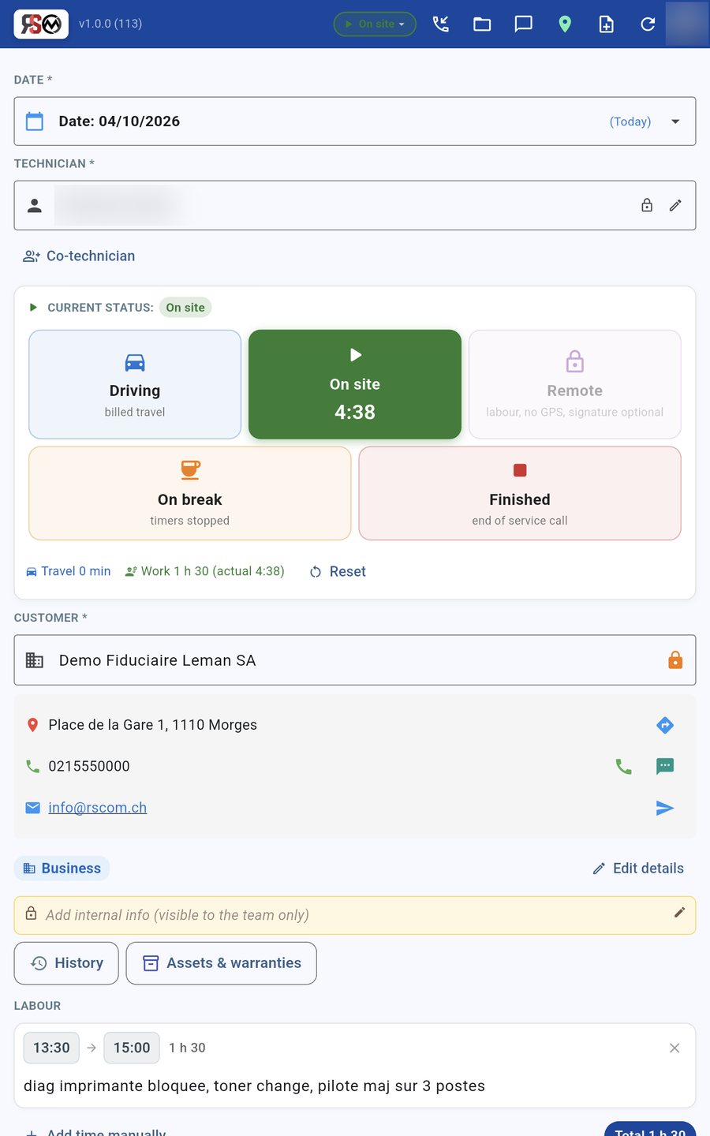Click the Date: 04/10/2026 field
The image size is (710, 1136).
tap(355, 121)
